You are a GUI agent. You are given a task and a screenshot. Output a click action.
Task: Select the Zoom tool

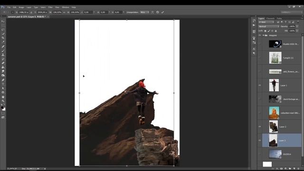(3, 101)
